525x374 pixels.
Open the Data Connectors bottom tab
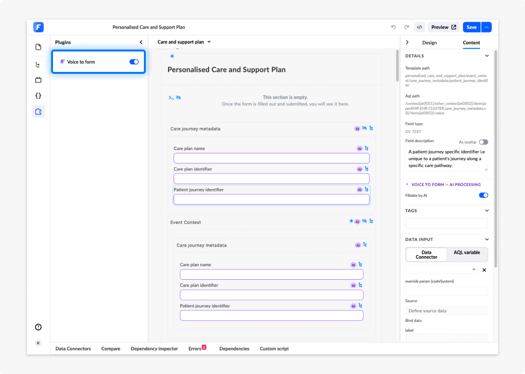click(73, 349)
